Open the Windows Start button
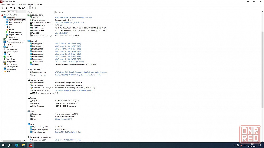The image size is (264, 148). pos(3,145)
